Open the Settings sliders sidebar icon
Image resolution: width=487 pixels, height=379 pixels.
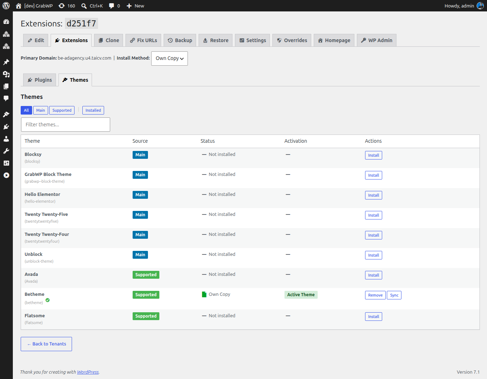click(6, 163)
